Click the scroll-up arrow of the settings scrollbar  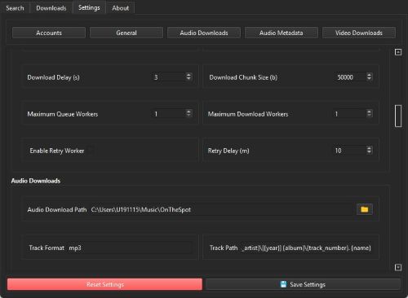tap(398, 52)
